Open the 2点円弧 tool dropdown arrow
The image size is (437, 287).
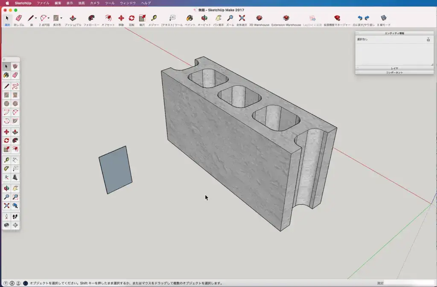49,18
